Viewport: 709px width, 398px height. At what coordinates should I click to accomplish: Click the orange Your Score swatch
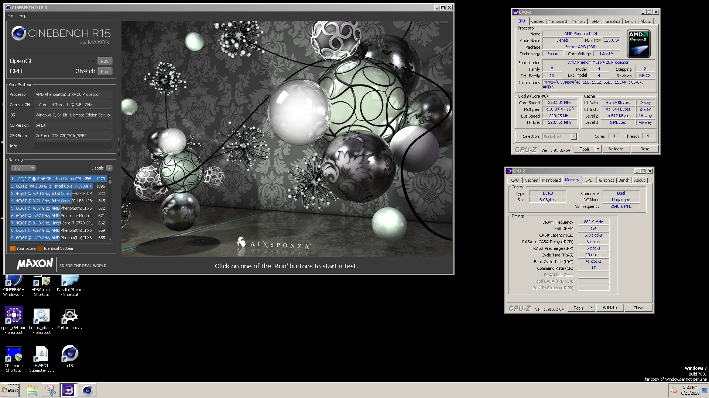[x=13, y=248]
